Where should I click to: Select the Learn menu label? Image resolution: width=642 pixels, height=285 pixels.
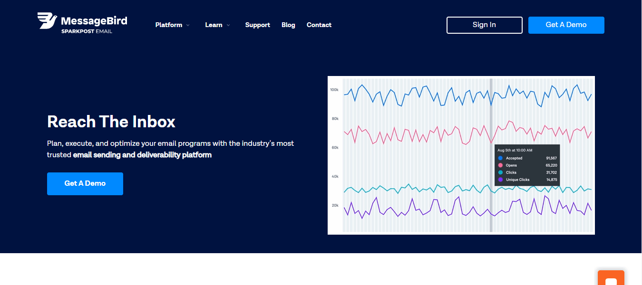[214, 25]
